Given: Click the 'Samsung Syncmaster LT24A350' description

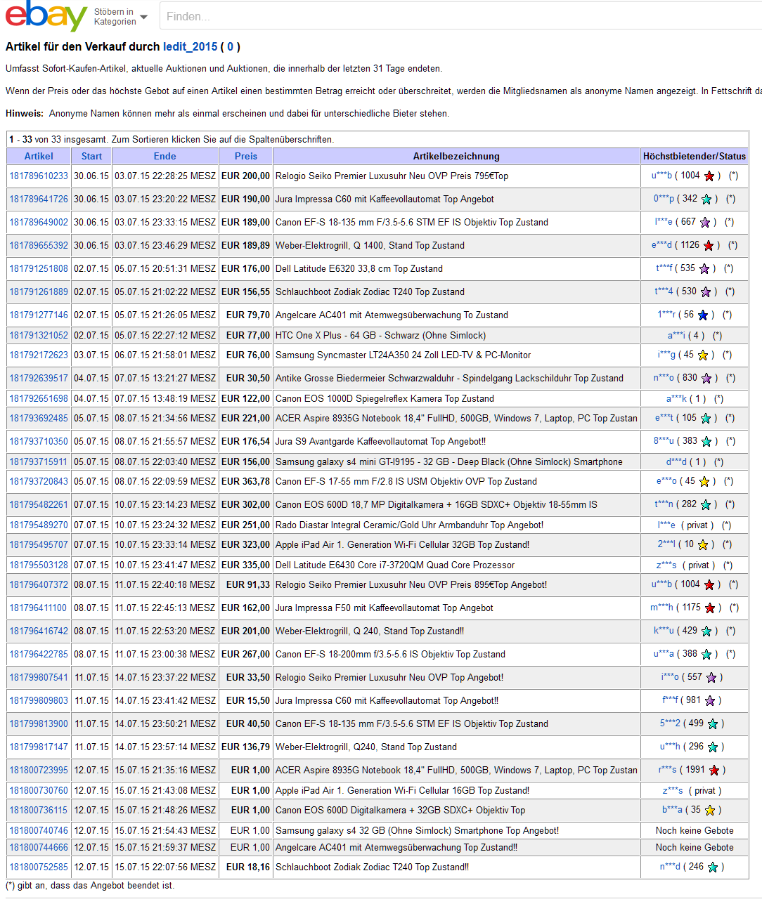Looking at the screenshot, I should coord(403,355).
